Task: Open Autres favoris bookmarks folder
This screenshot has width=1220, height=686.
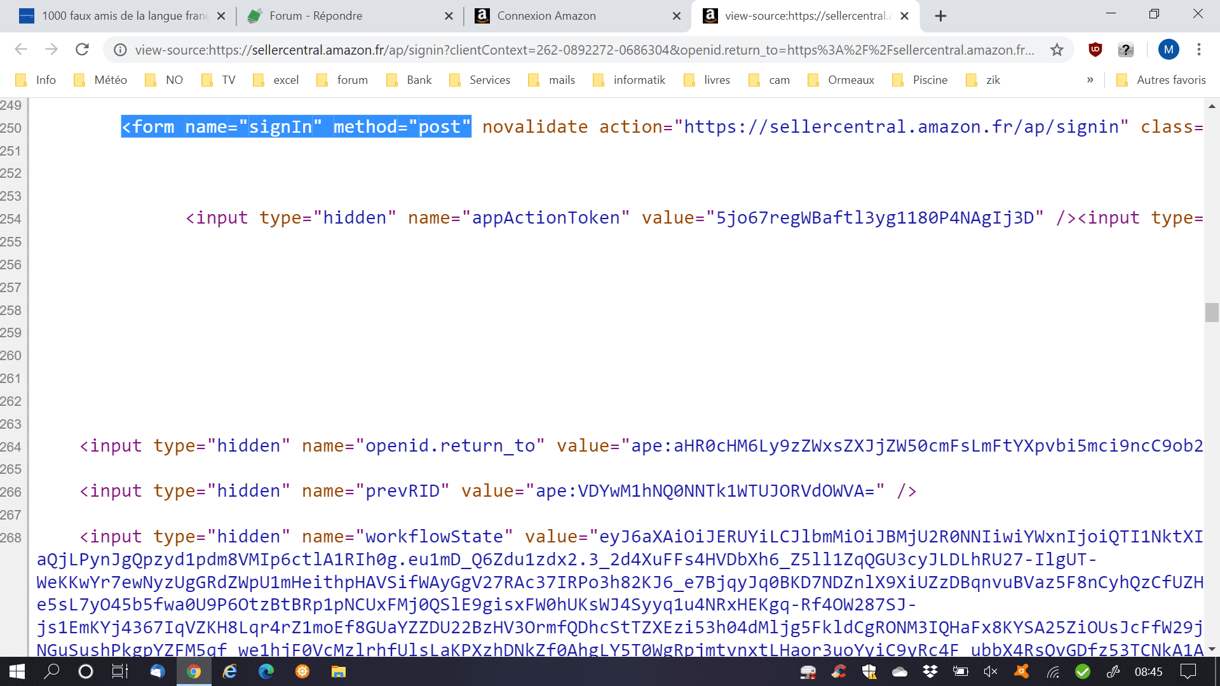Action: (x=1162, y=80)
